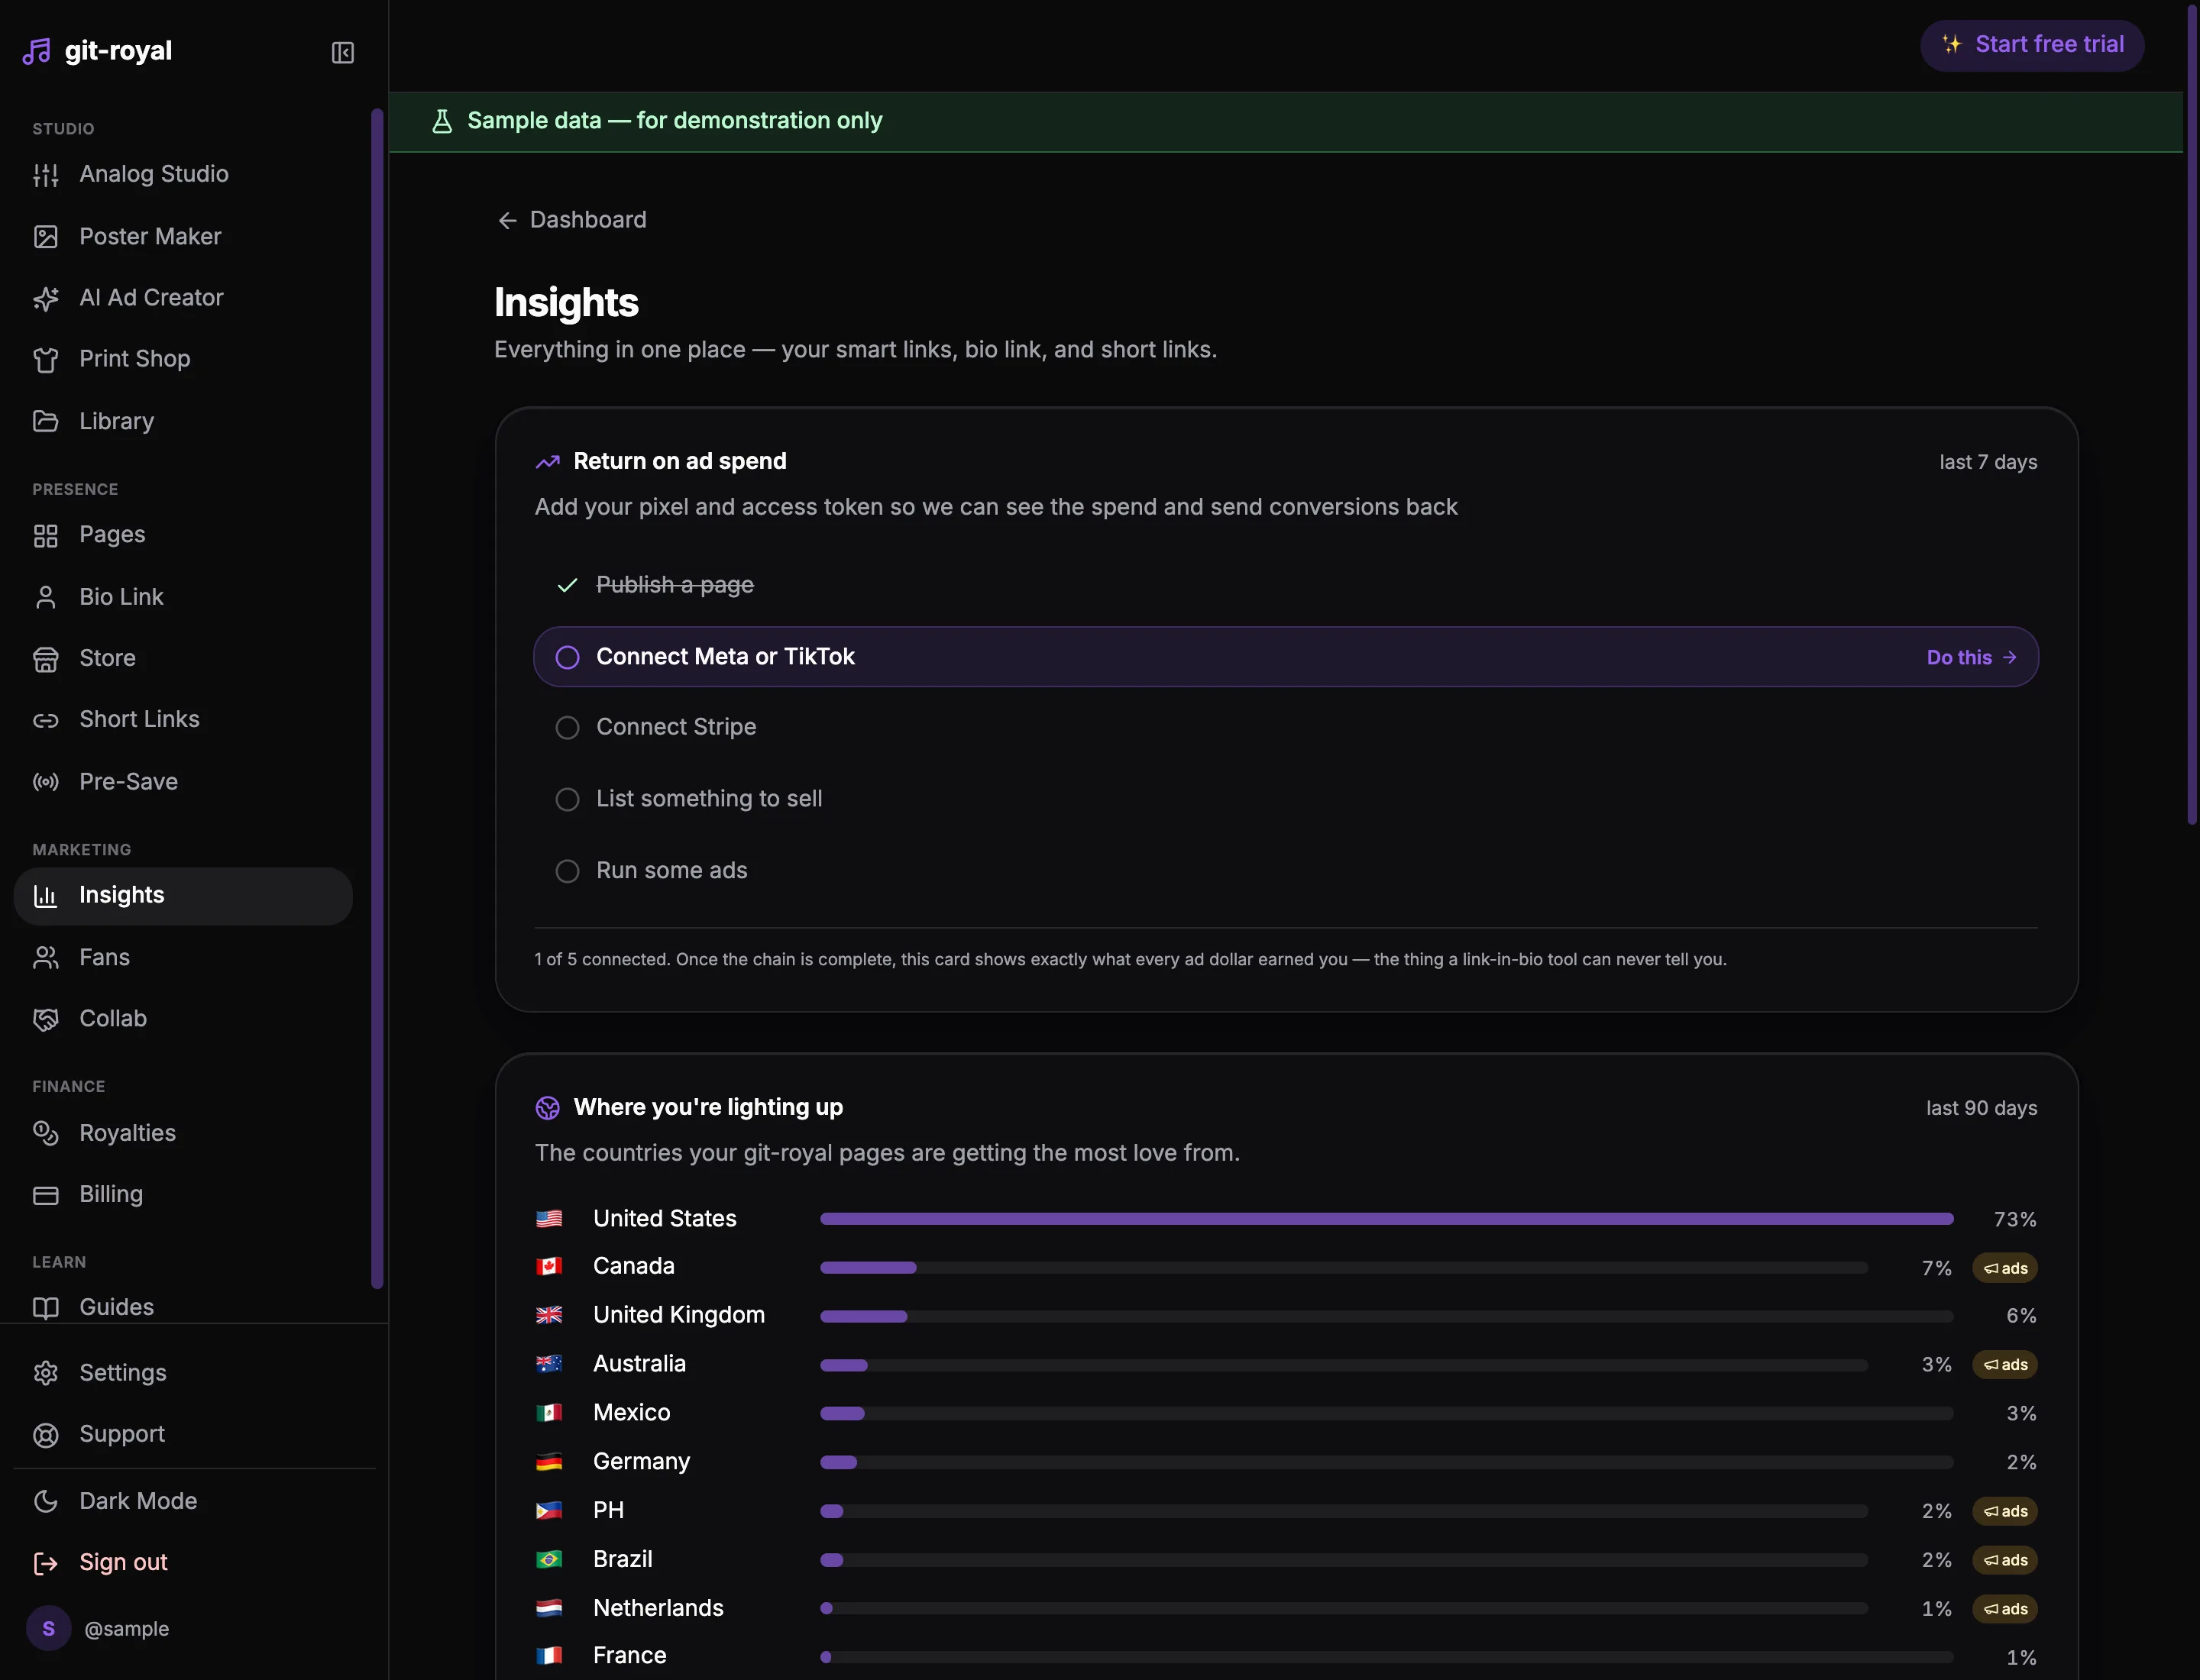Select the Connect Meta or TikTok circle
Screen dimensions: 2200x1680
pos(568,657)
